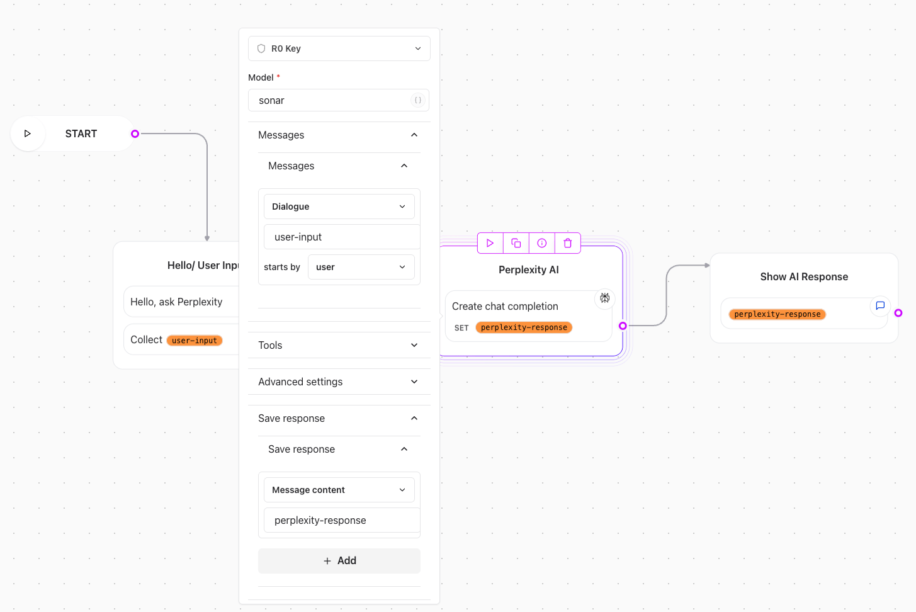Click the Hello/ User Input group title
The height and width of the screenshot is (612, 916).
tap(203, 265)
